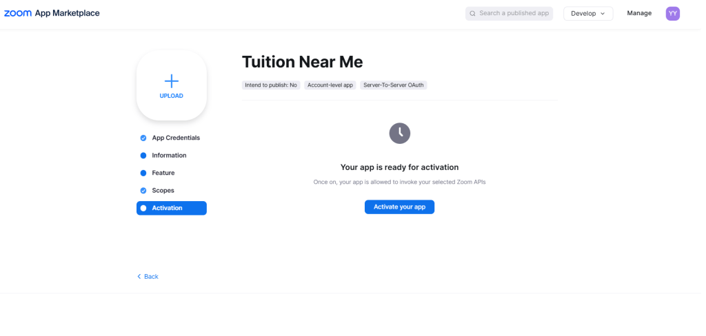Open the Manage menu item
The image size is (706, 336).
639,13
